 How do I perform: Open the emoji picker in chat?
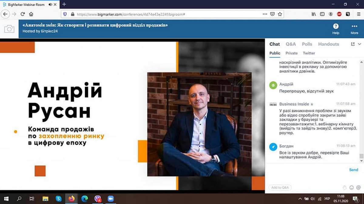pos(352,187)
